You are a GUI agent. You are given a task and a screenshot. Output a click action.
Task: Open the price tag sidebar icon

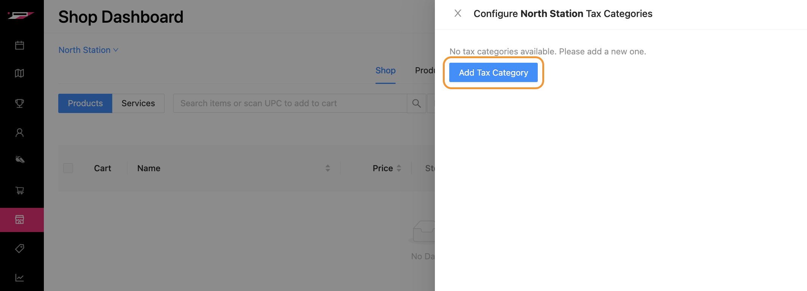click(20, 248)
